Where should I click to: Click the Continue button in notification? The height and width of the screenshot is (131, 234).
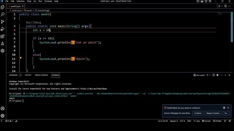[x=197, y=113]
